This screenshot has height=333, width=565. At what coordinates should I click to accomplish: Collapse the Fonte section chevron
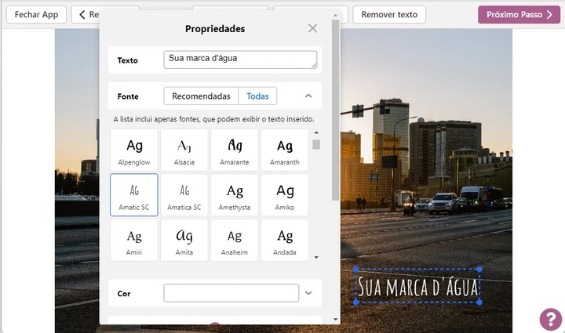tap(308, 96)
